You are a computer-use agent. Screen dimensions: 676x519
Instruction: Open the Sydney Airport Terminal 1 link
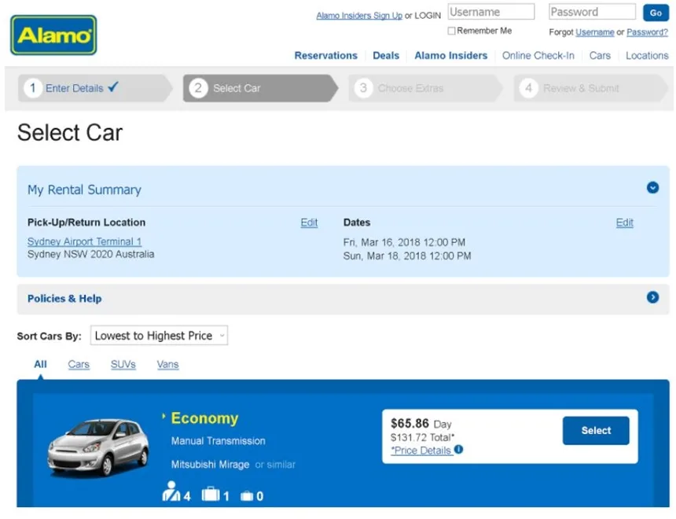tap(84, 241)
